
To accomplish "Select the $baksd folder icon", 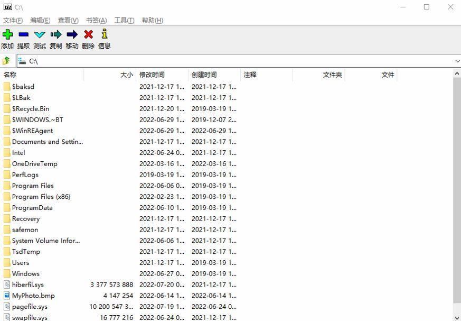I will (x=7, y=87).
